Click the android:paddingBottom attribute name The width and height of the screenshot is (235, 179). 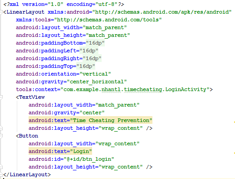49,43
